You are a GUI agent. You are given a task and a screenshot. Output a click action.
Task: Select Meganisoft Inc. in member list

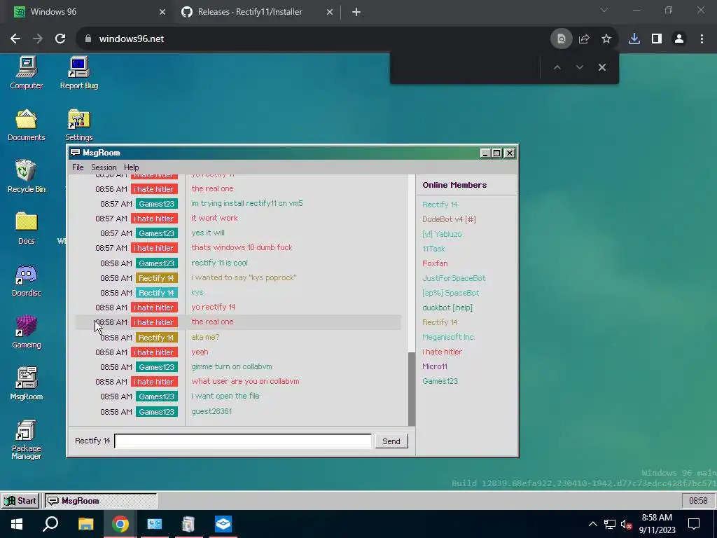[449, 337]
